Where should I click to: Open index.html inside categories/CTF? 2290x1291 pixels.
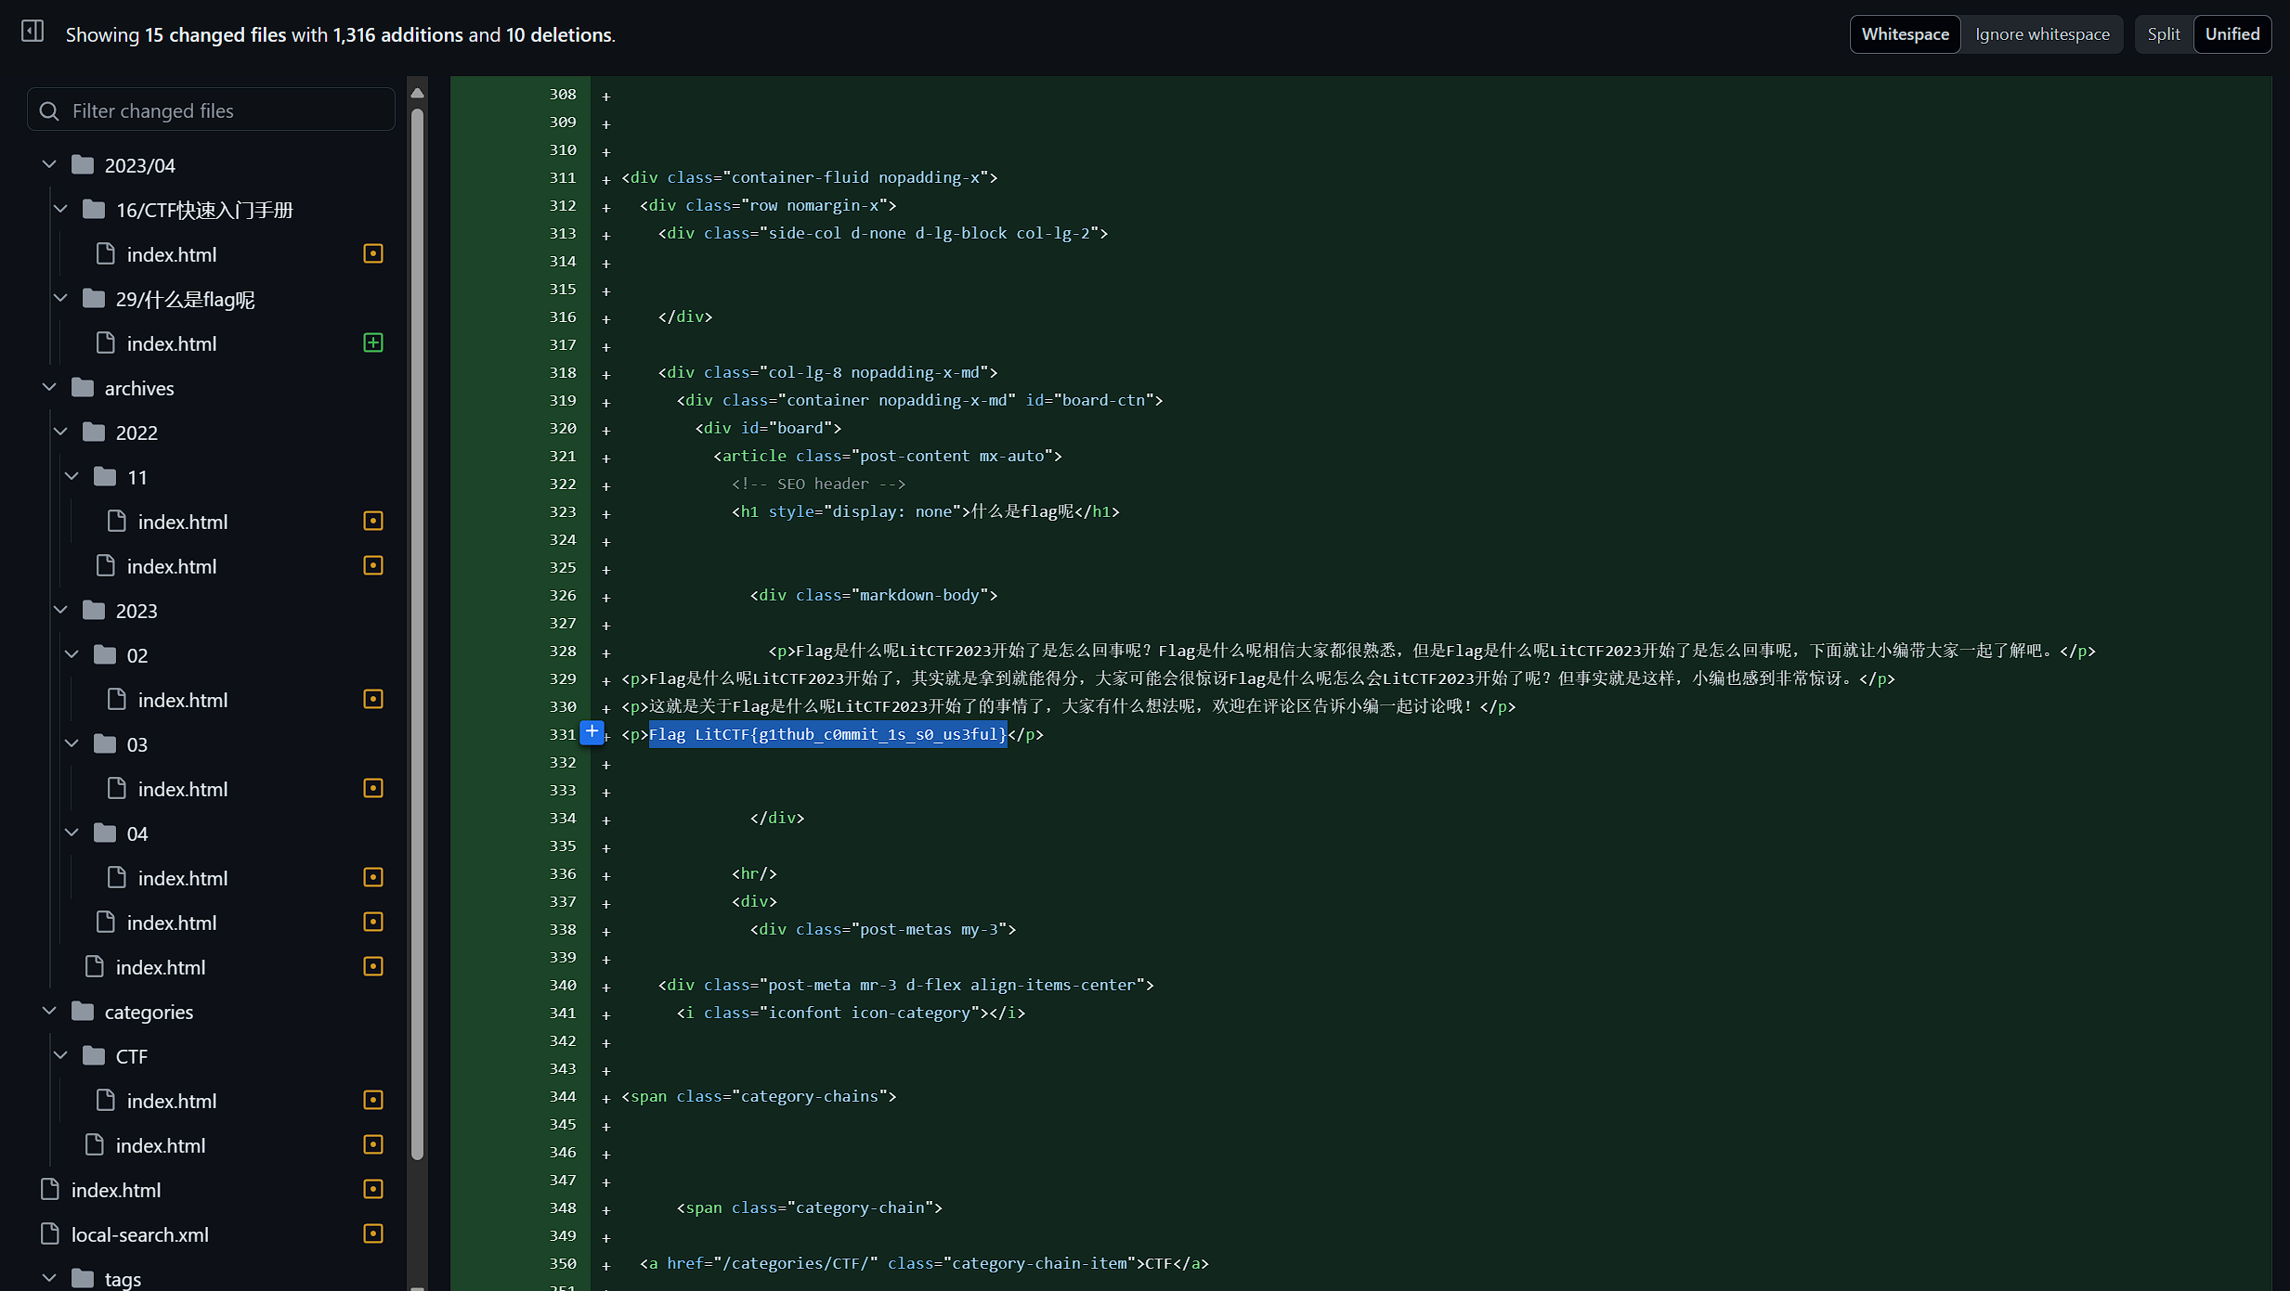tap(172, 1101)
